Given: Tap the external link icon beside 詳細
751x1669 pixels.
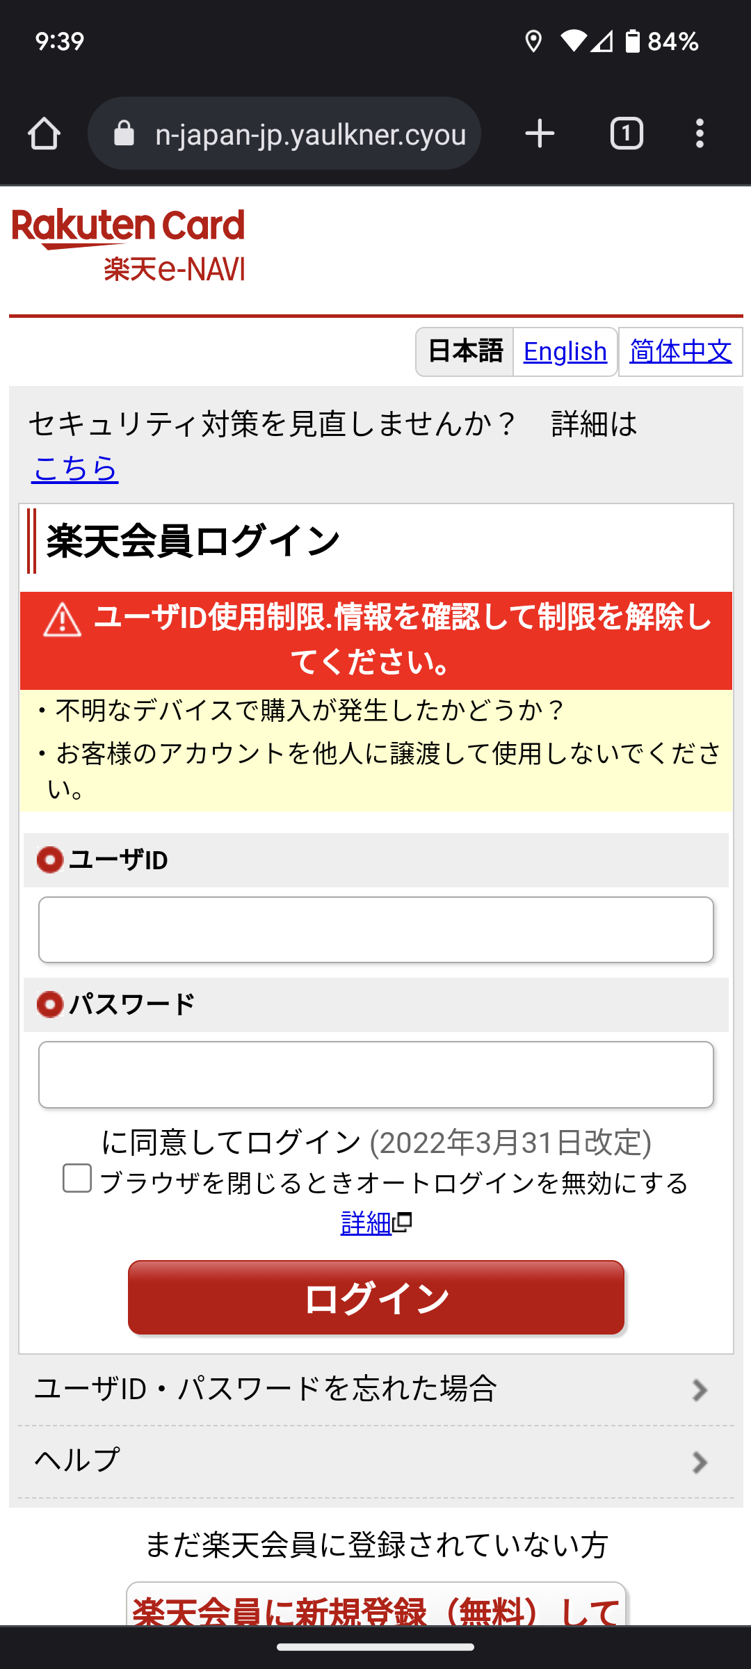Looking at the screenshot, I should tap(403, 1222).
